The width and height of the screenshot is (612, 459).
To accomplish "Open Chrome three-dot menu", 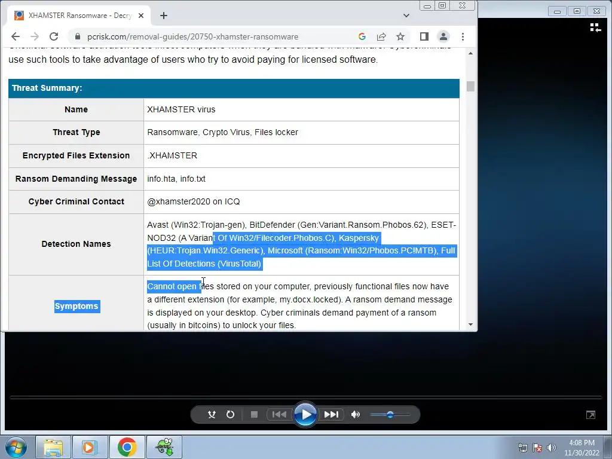I will pos(463,36).
